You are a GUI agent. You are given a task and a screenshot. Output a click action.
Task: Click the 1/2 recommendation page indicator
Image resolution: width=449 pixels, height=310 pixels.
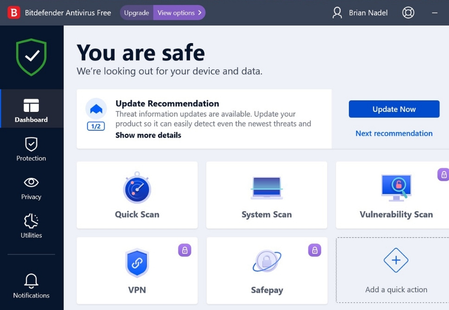(x=96, y=126)
